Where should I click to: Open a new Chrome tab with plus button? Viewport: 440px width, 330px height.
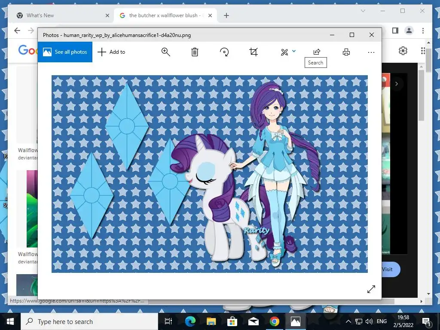click(x=226, y=15)
